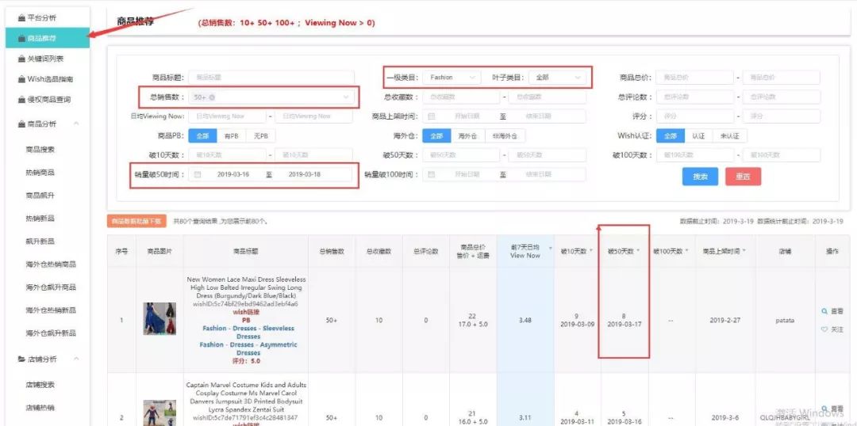Open 海外仓热销新品 submenu item
The height and width of the screenshot is (426, 857).
pos(51,310)
